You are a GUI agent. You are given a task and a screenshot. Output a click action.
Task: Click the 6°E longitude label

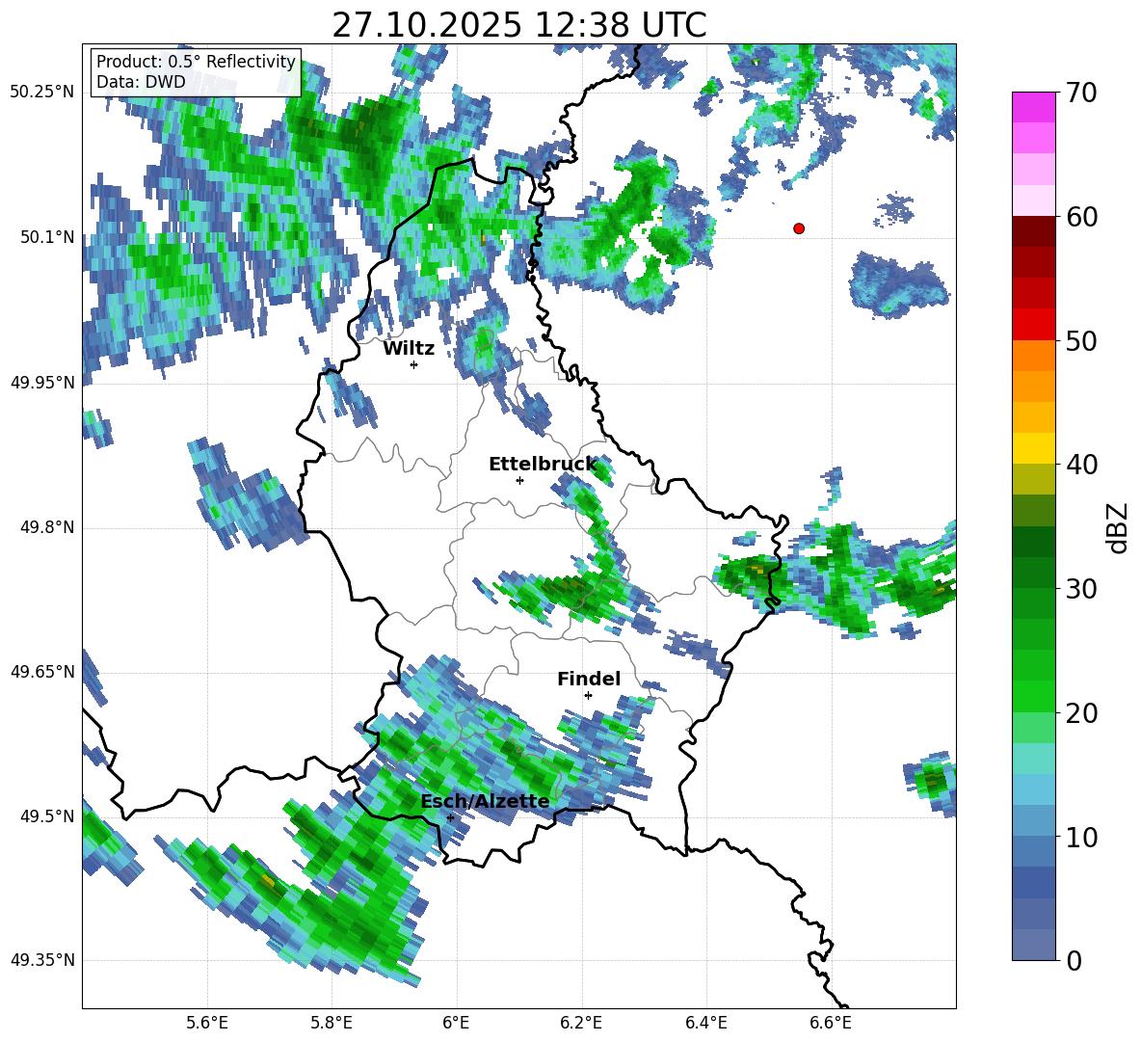[456, 1023]
